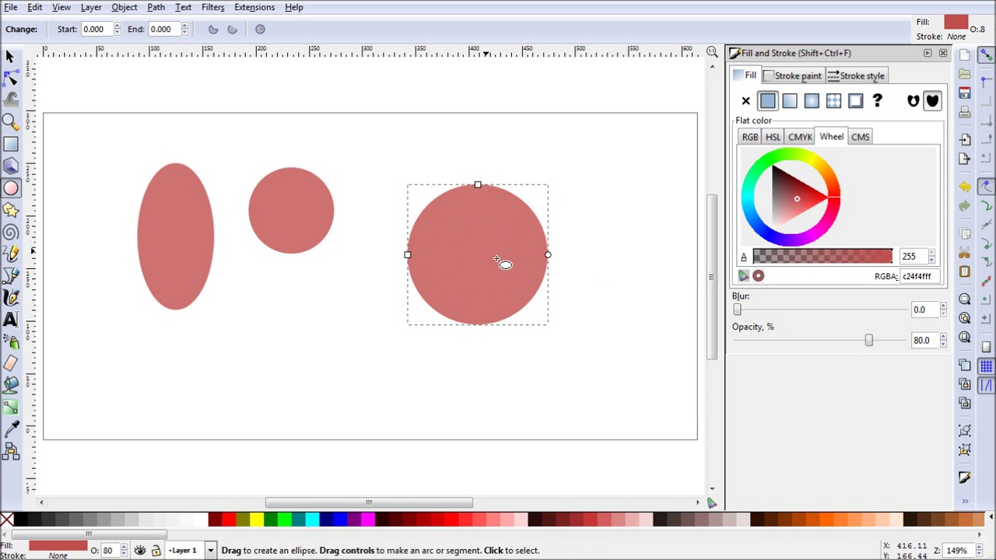This screenshot has height=560, width=996.
Task: Select the Bezier pen tool
Action: [10, 275]
